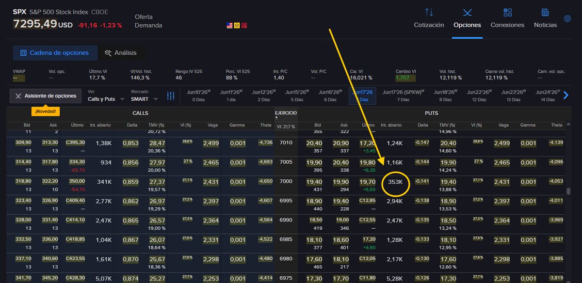
Task: Pick the Jun17'26 (SPXW) weekly expiration
Action: coord(403,95)
